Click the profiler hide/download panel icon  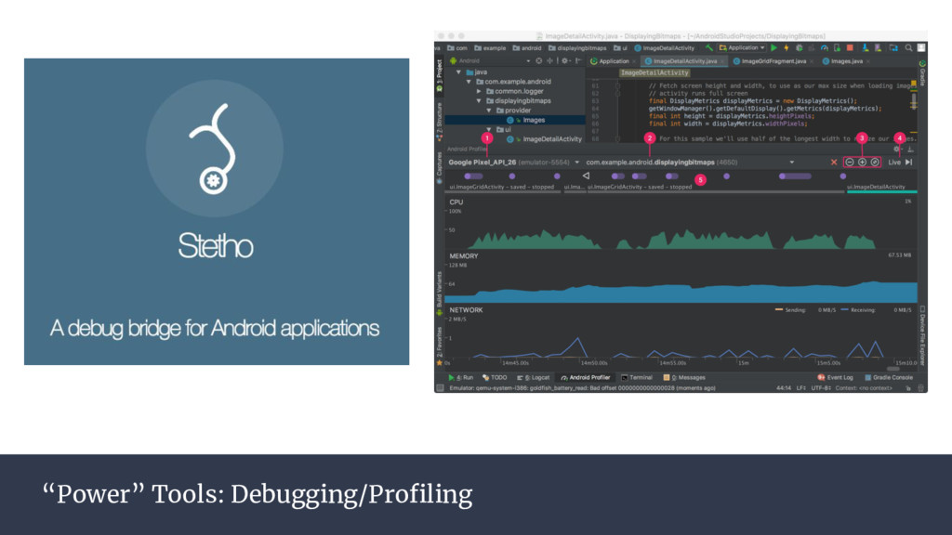click(x=910, y=149)
